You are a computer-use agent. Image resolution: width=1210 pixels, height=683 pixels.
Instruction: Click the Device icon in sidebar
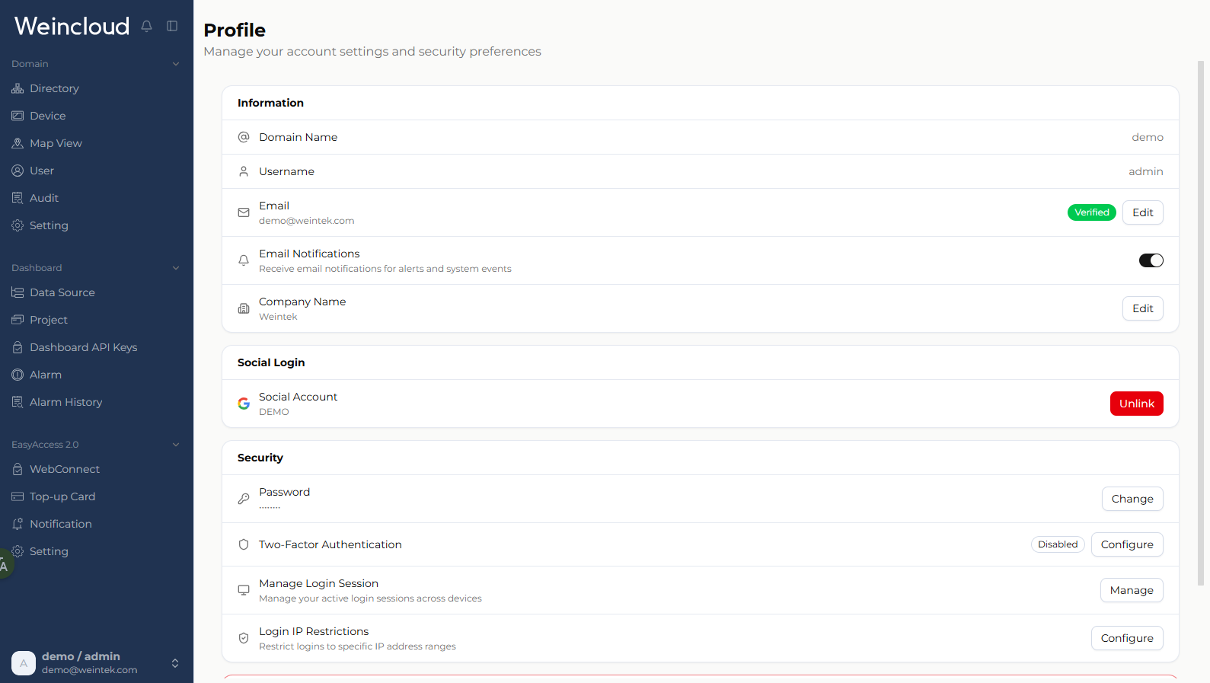click(18, 116)
